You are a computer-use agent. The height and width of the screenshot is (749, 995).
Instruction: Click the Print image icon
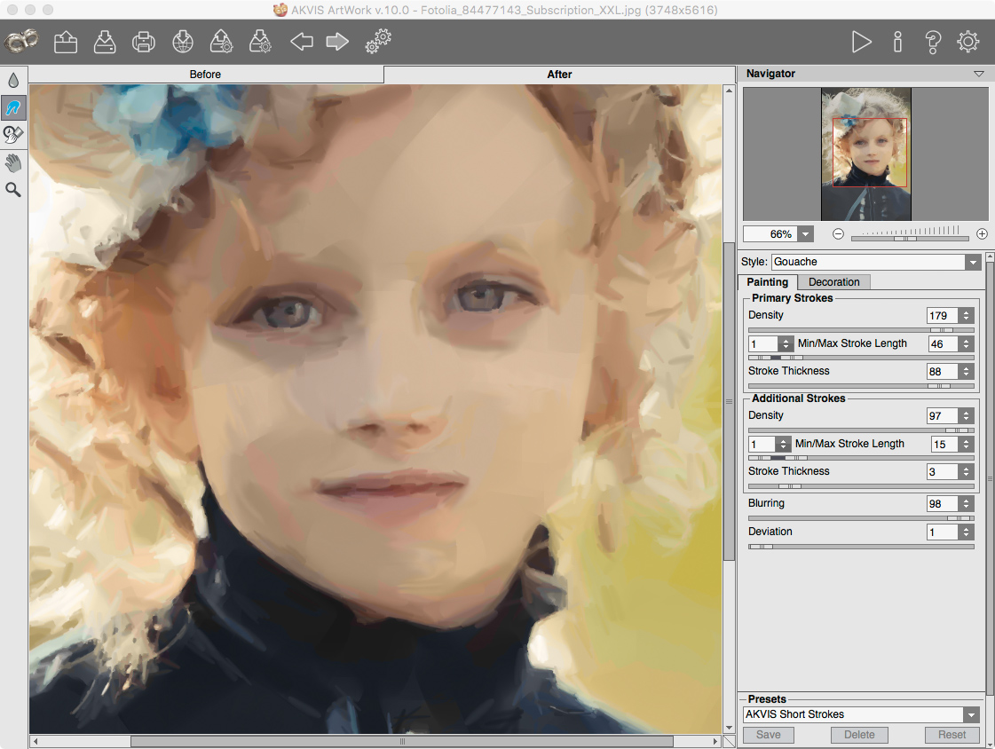(144, 43)
